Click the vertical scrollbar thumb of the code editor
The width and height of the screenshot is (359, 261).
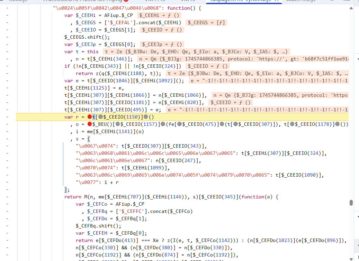pos(351,203)
